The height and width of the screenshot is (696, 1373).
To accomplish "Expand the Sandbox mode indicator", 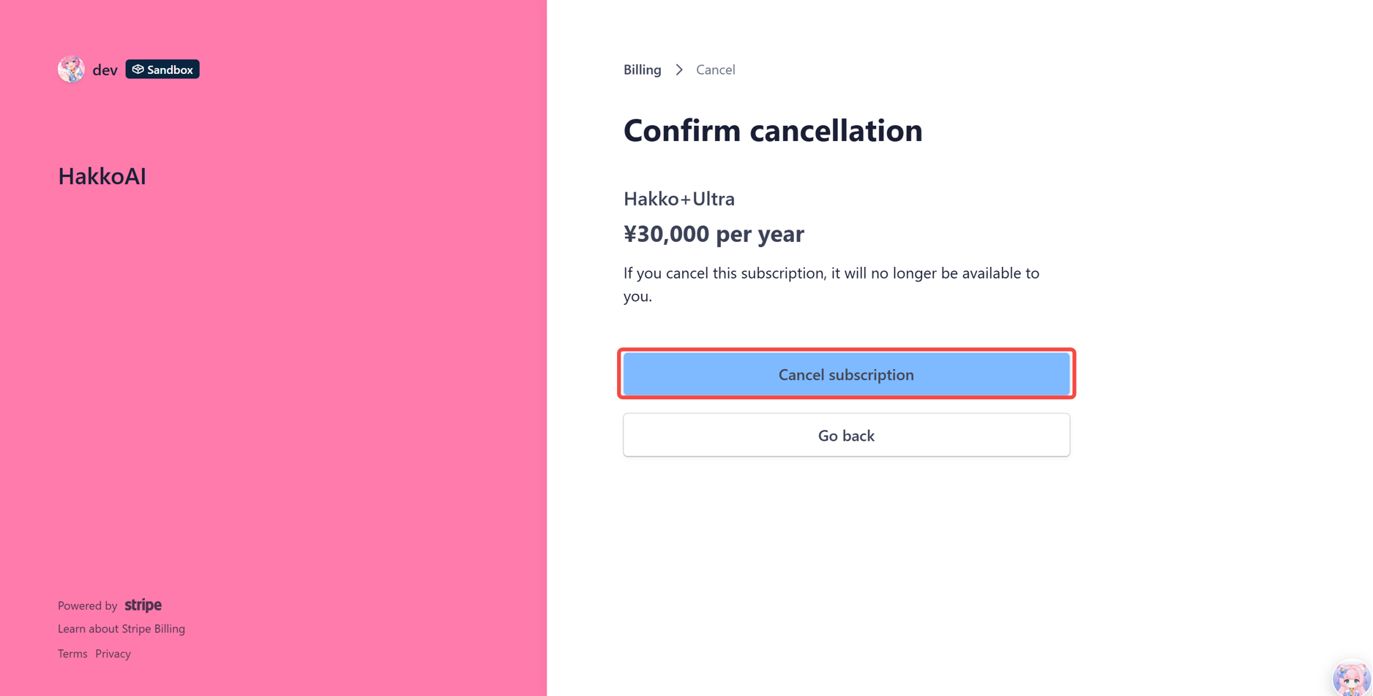I will click(x=162, y=69).
